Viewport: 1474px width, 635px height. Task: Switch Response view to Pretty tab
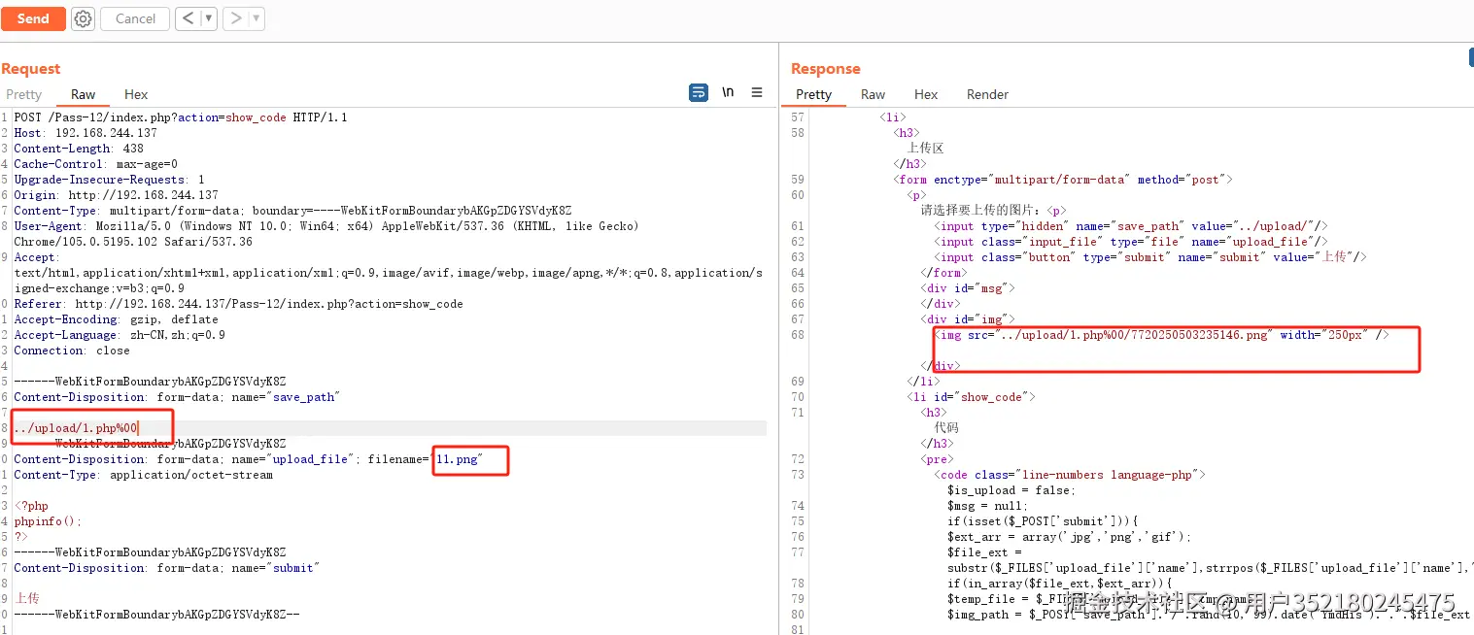[813, 94]
